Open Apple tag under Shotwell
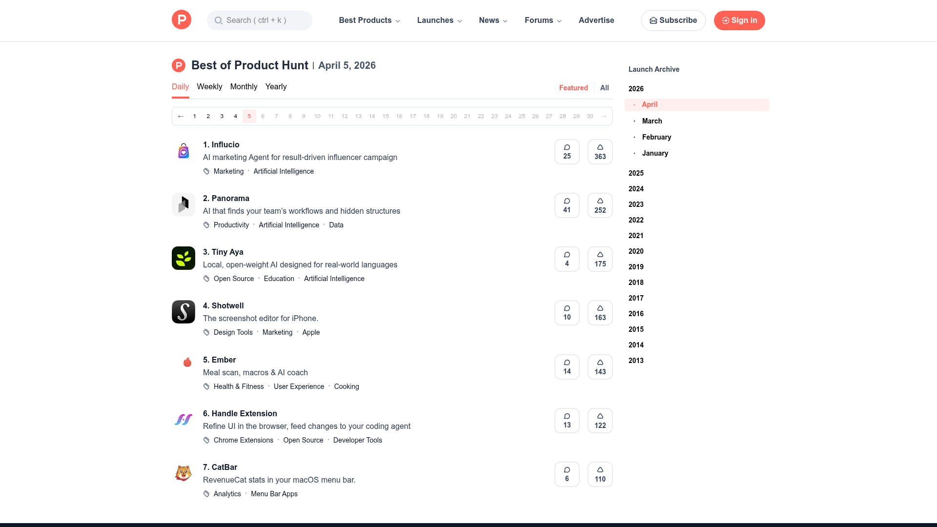Viewport: 937px width, 527px height. tap(311, 332)
